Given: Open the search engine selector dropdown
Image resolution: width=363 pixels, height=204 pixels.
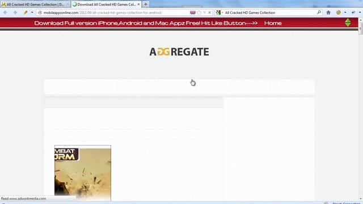Looking at the screenshot, I should [x=220, y=12].
